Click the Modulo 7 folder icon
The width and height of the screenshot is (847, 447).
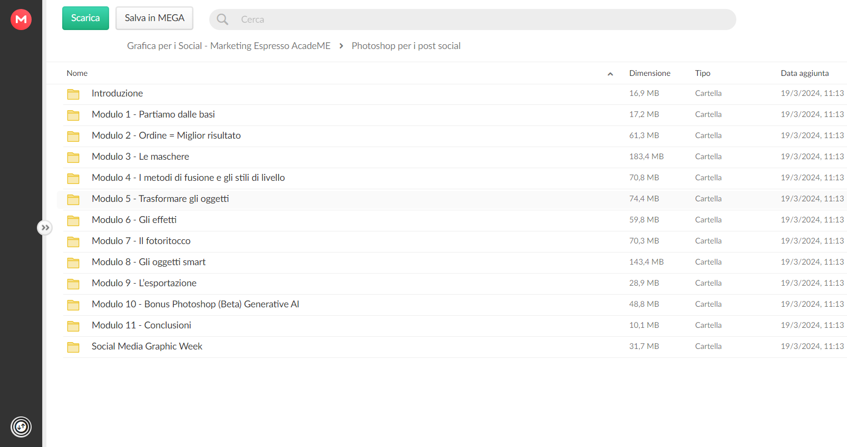coord(73,242)
